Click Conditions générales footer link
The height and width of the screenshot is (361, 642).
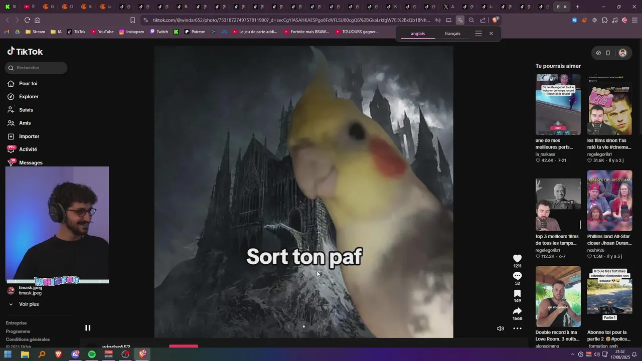tap(28, 339)
